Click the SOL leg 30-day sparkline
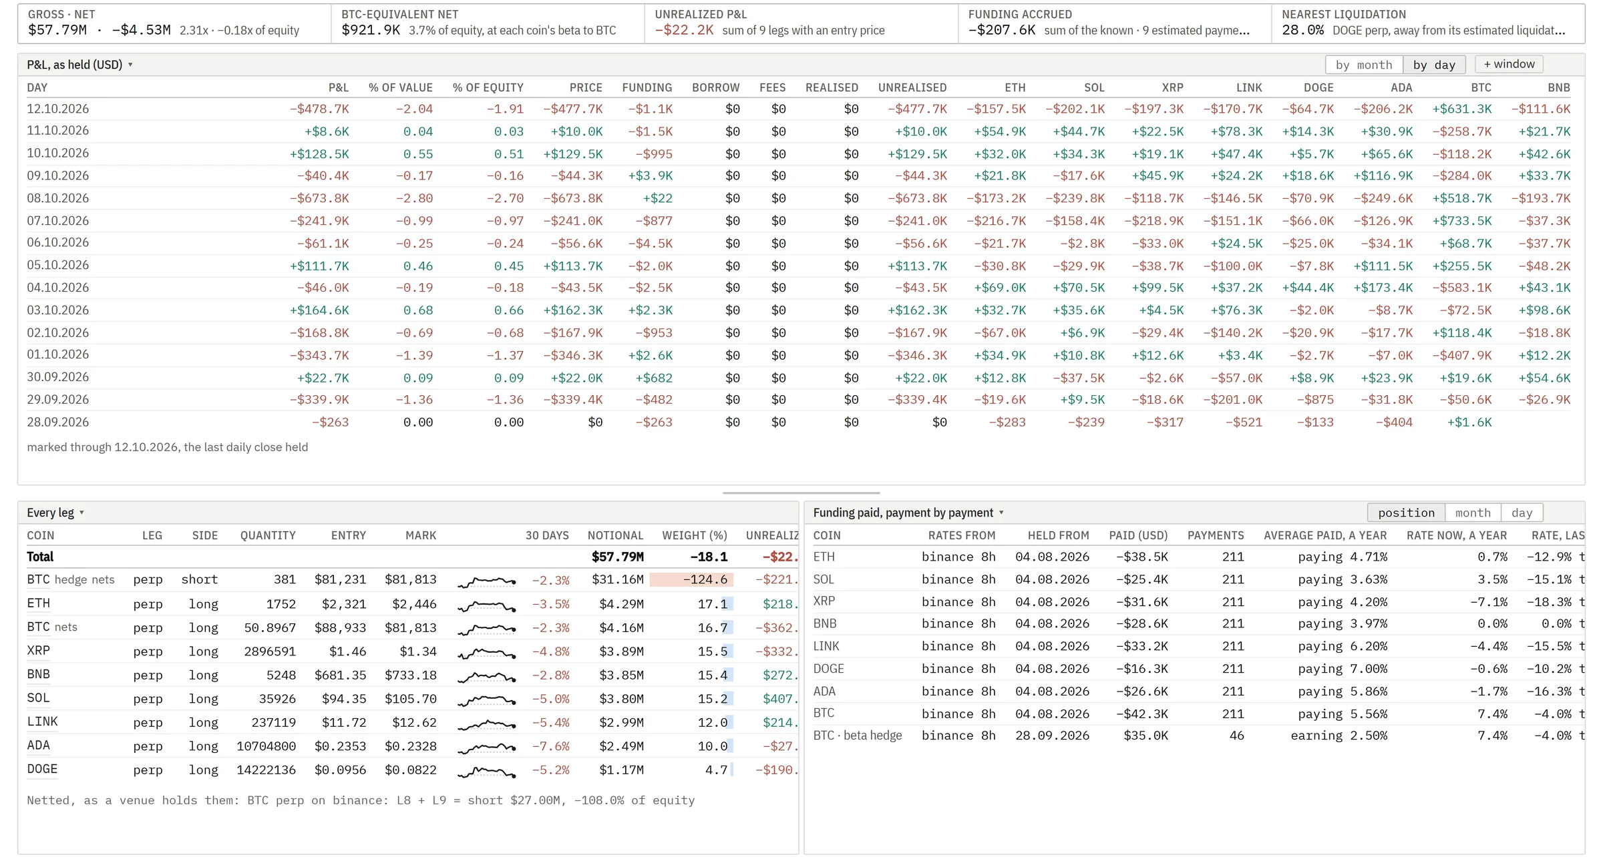Screen dimensions: 1603x857 point(487,699)
